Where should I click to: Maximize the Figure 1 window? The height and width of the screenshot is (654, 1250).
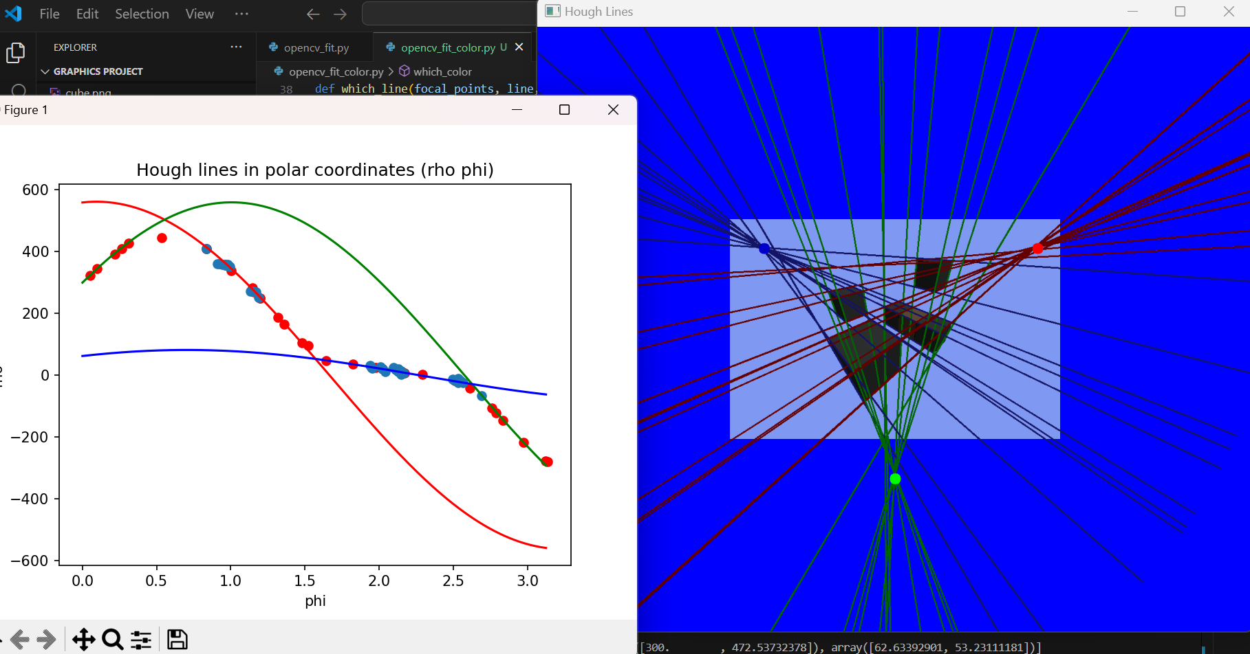564,110
